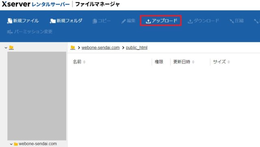The height and width of the screenshot is (147, 260).
Task: Click the ダウンロード toolbar item
Action: click(x=203, y=21)
